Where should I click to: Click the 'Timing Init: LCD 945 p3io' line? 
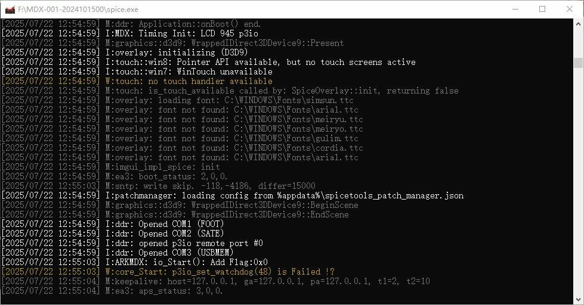point(130,33)
